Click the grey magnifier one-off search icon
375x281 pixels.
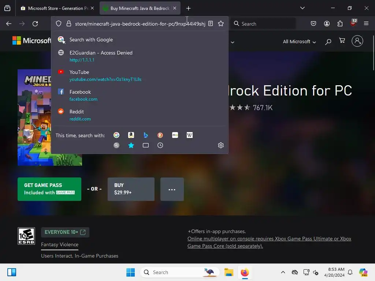tap(116, 145)
